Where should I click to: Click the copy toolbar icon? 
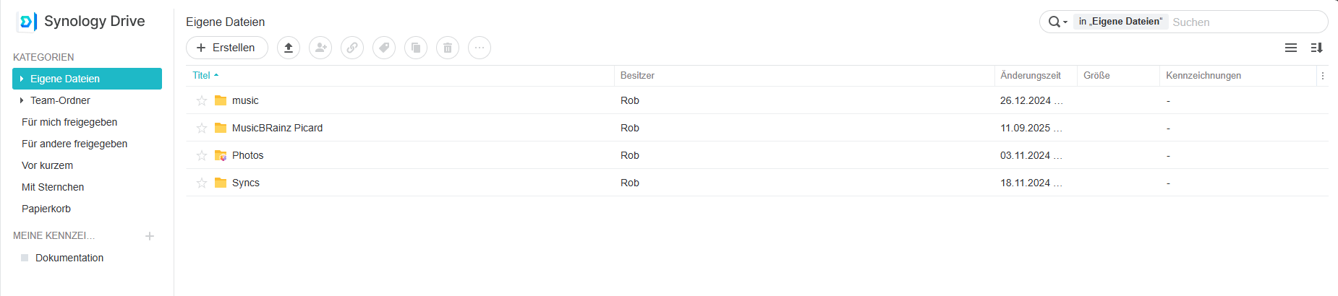(416, 48)
